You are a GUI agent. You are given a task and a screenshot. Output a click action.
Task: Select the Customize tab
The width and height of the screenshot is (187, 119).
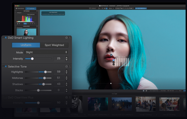[x=31, y=8]
